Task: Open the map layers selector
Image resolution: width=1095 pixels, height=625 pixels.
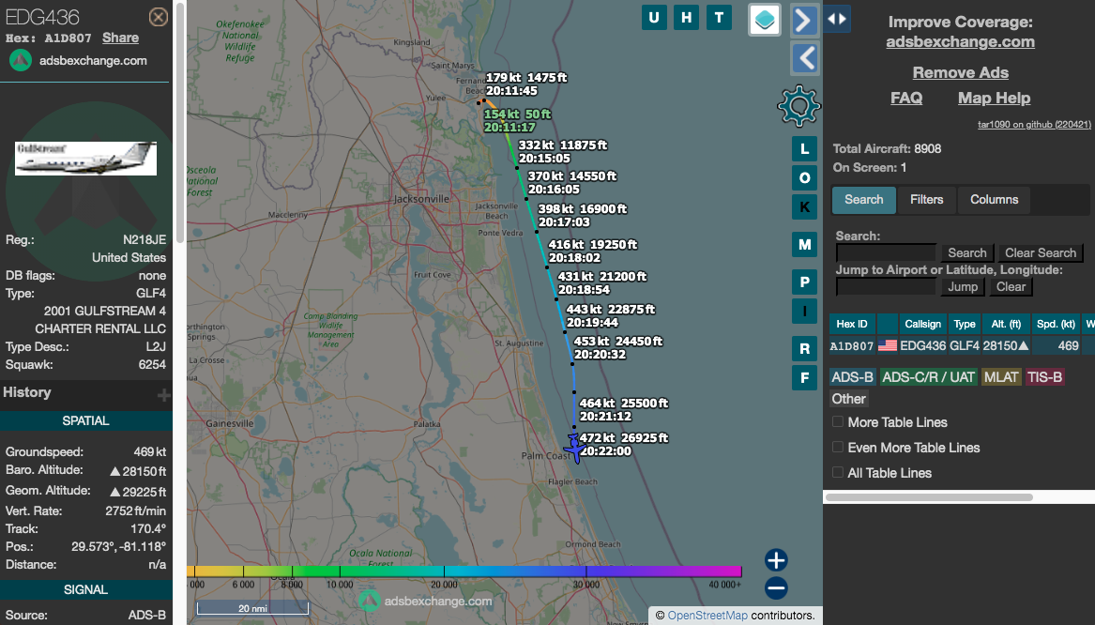Action: pos(765,19)
